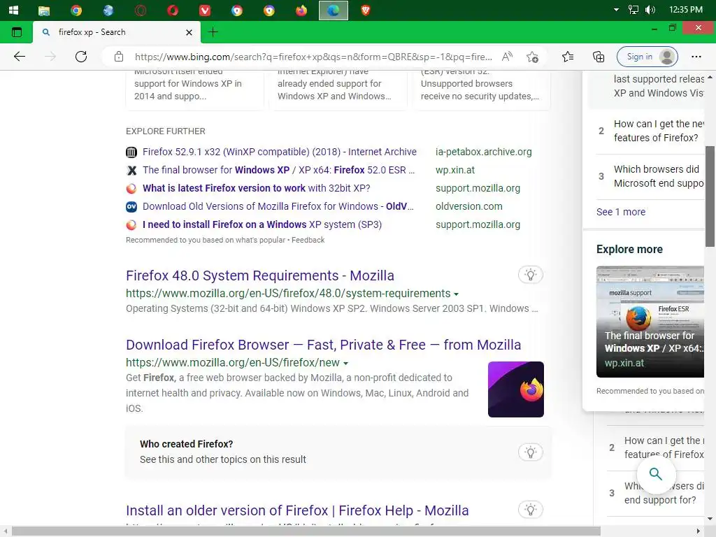Click the Sign in profile button

click(647, 57)
